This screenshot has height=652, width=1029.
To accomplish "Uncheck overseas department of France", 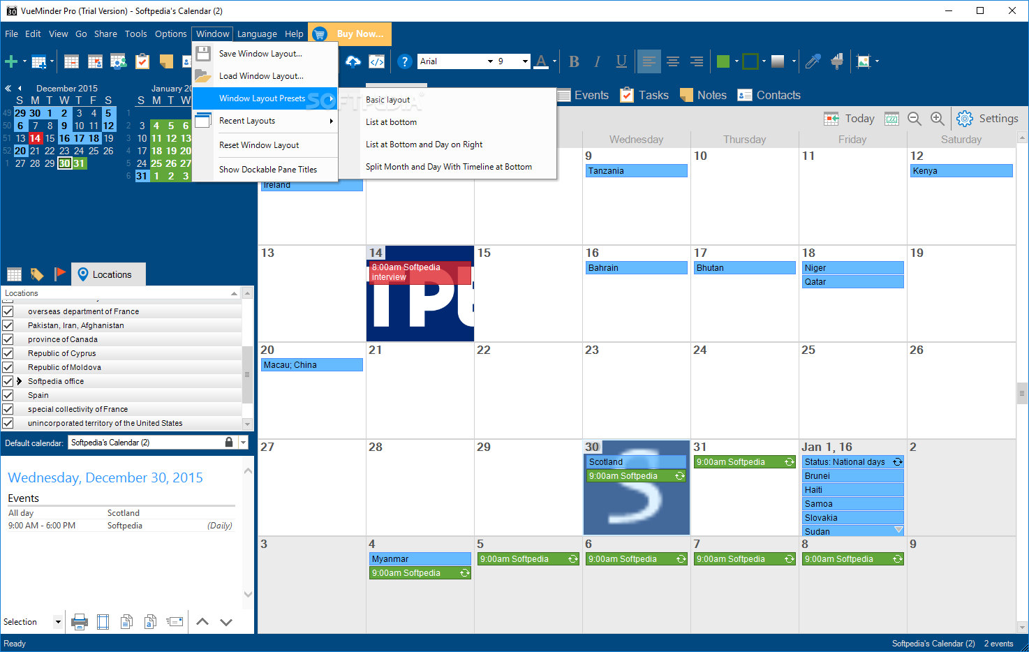I will (x=8, y=311).
